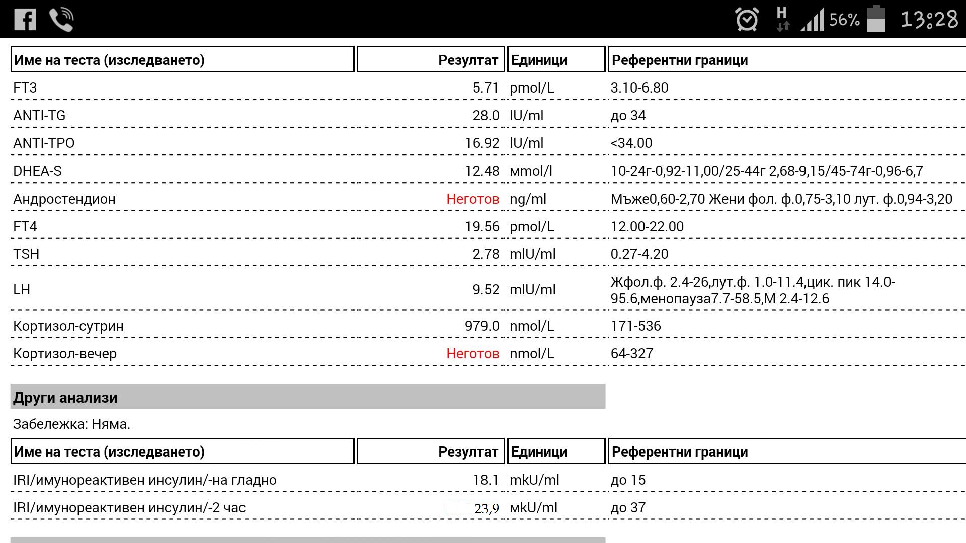
Task: Select the LH test name
Action: click(x=22, y=290)
